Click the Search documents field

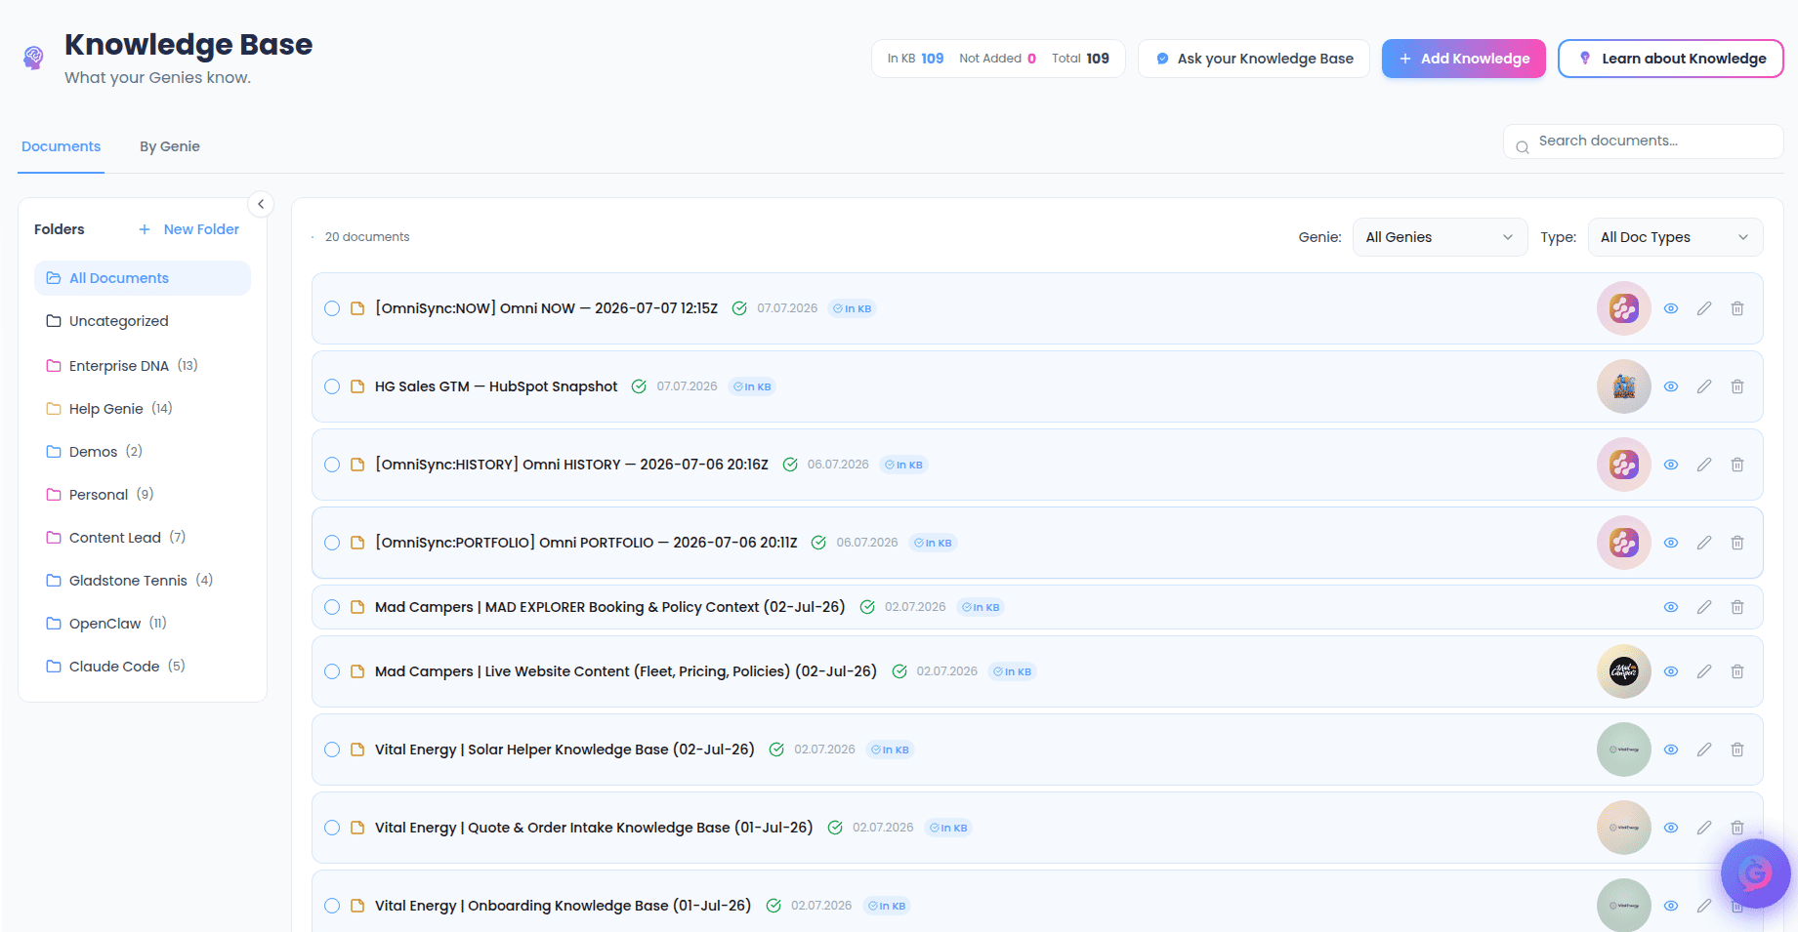1643,142
